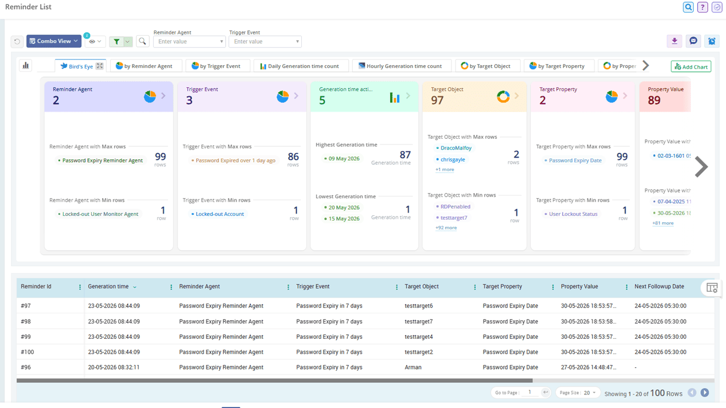
Task: Click the Password Expired over 1 day ago chip
Action: click(233, 160)
